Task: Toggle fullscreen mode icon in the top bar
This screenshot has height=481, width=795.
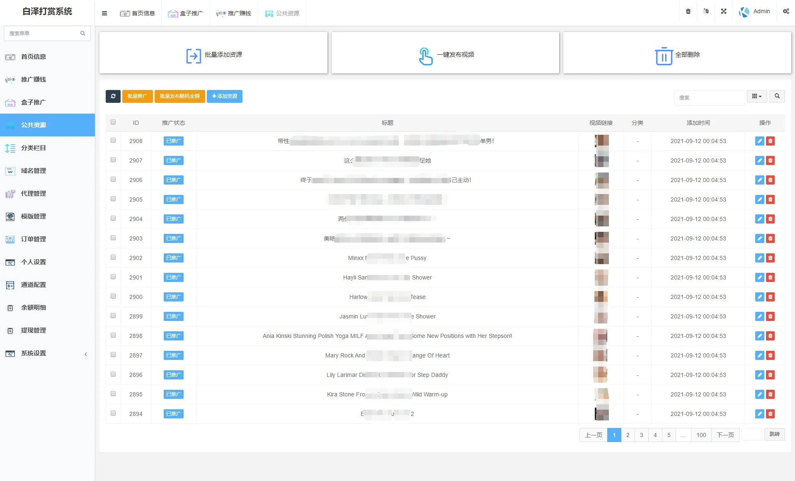Action: tap(723, 12)
